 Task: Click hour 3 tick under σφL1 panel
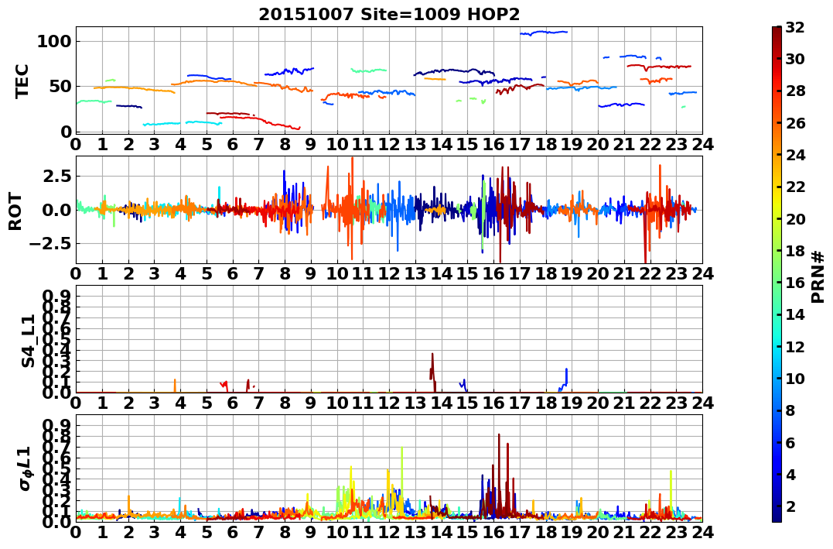pos(154,532)
